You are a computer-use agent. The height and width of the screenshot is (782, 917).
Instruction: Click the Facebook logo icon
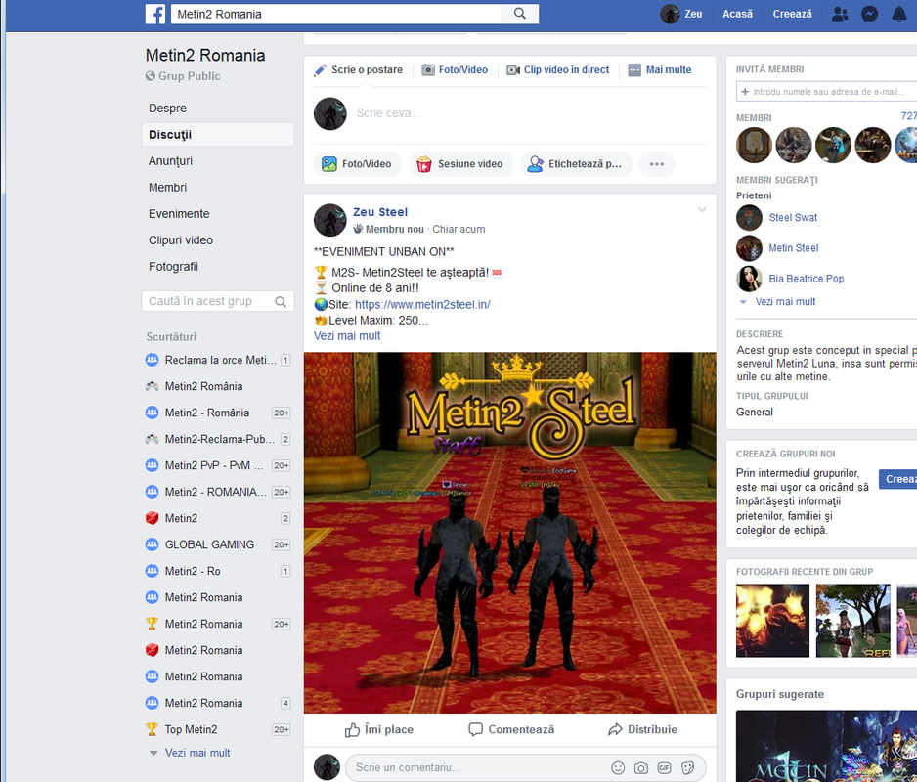[x=155, y=14]
